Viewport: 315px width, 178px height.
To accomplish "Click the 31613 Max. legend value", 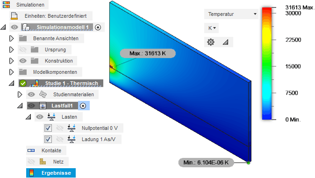I will 300,7.
